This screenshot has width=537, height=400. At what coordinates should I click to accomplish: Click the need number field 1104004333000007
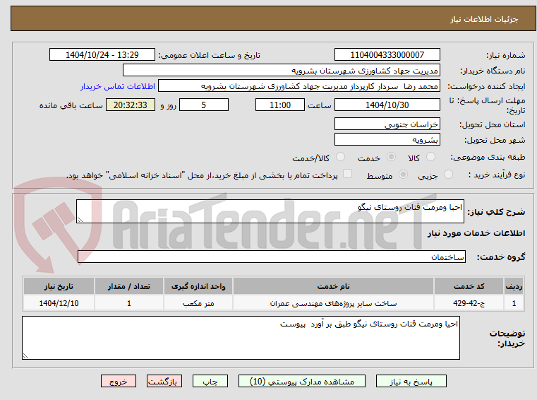click(387, 55)
